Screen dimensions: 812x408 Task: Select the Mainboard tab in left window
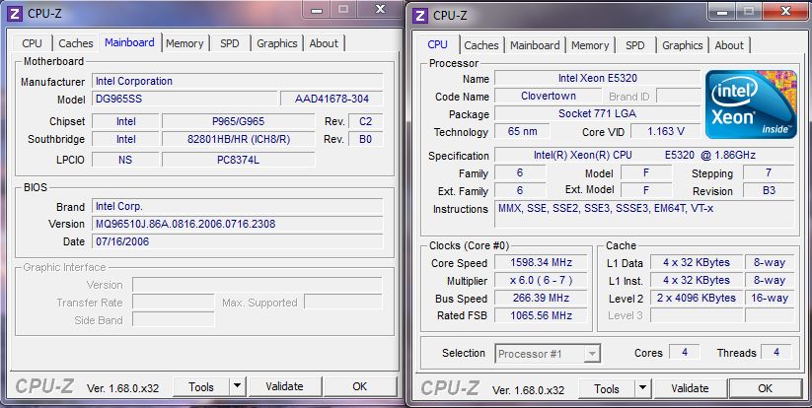point(129,42)
